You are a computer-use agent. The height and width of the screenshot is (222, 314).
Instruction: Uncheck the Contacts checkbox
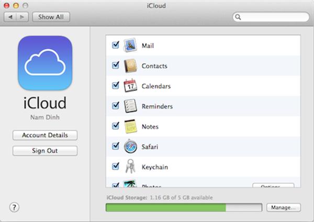[116, 65]
